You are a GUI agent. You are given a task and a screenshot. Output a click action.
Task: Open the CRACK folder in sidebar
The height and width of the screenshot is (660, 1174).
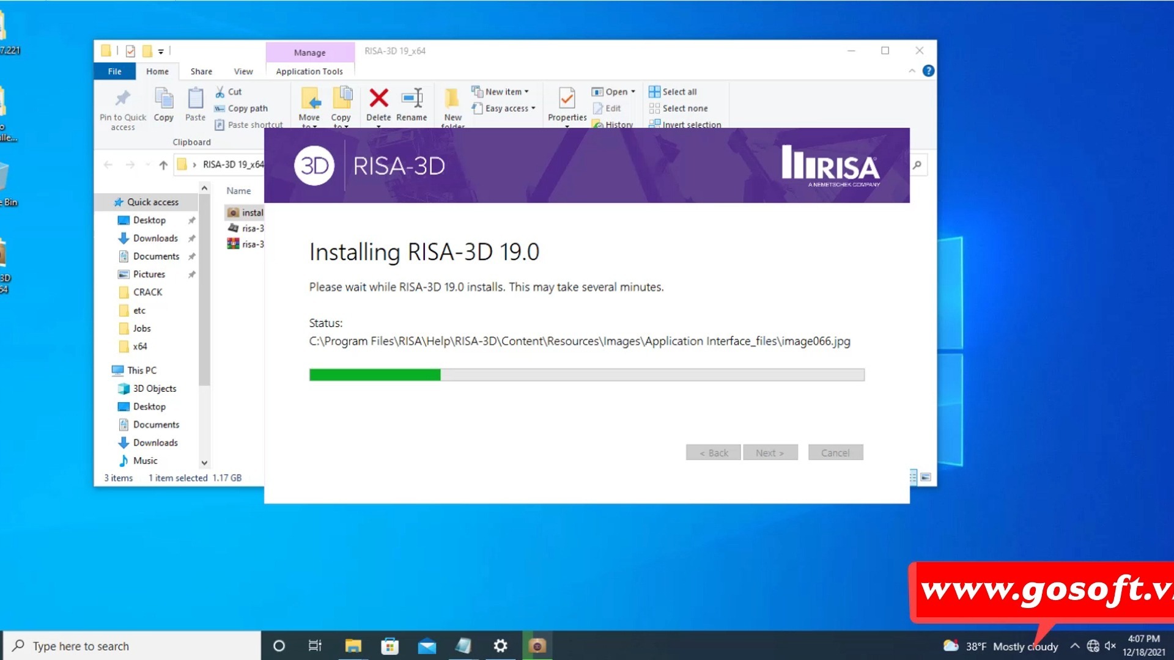(x=148, y=292)
